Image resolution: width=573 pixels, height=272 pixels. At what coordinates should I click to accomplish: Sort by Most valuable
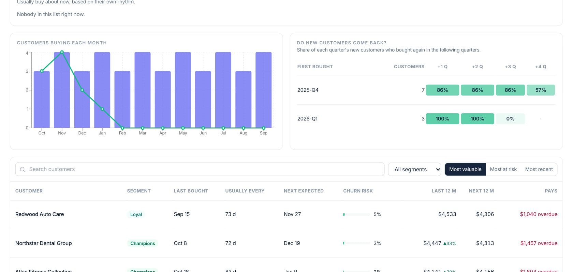(x=465, y=169)
